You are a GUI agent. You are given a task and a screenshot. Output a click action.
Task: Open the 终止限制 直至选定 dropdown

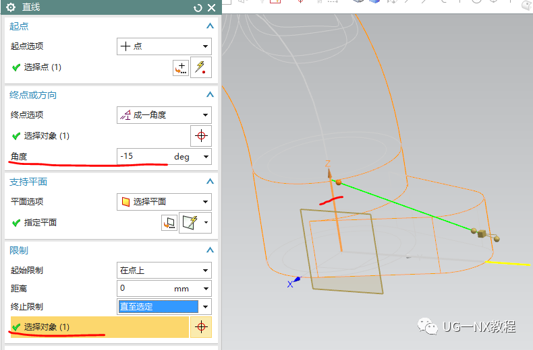[x=164, y=307]
